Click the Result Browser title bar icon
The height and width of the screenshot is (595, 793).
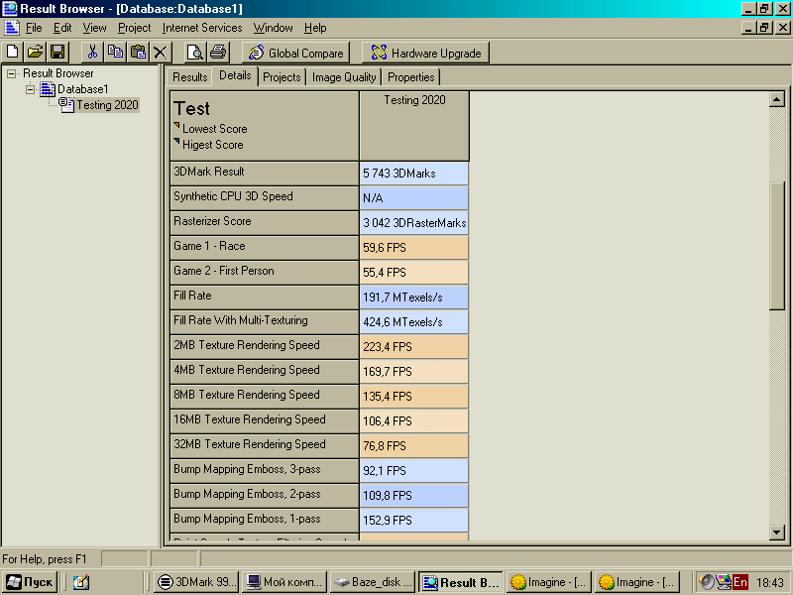click(10, 8)
